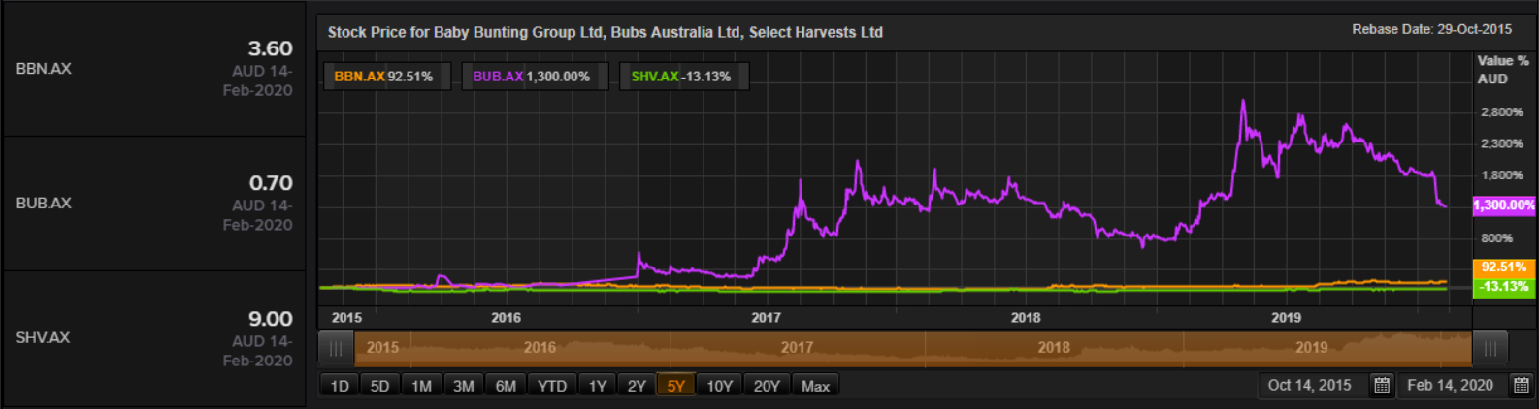This screenshot has height=409, width=1539.
Task: Click the 2017 x-axis label
Action: [766, 318]
